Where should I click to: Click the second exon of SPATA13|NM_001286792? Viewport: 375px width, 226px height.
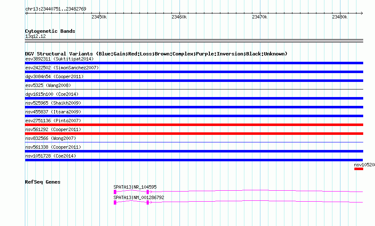point(147,202)
